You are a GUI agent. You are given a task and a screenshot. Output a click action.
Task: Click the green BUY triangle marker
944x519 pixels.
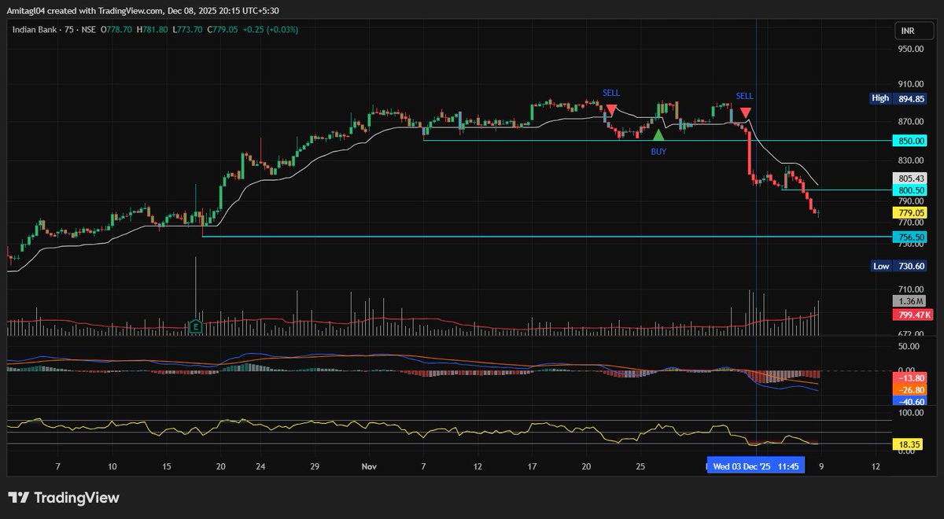[658, 134]
